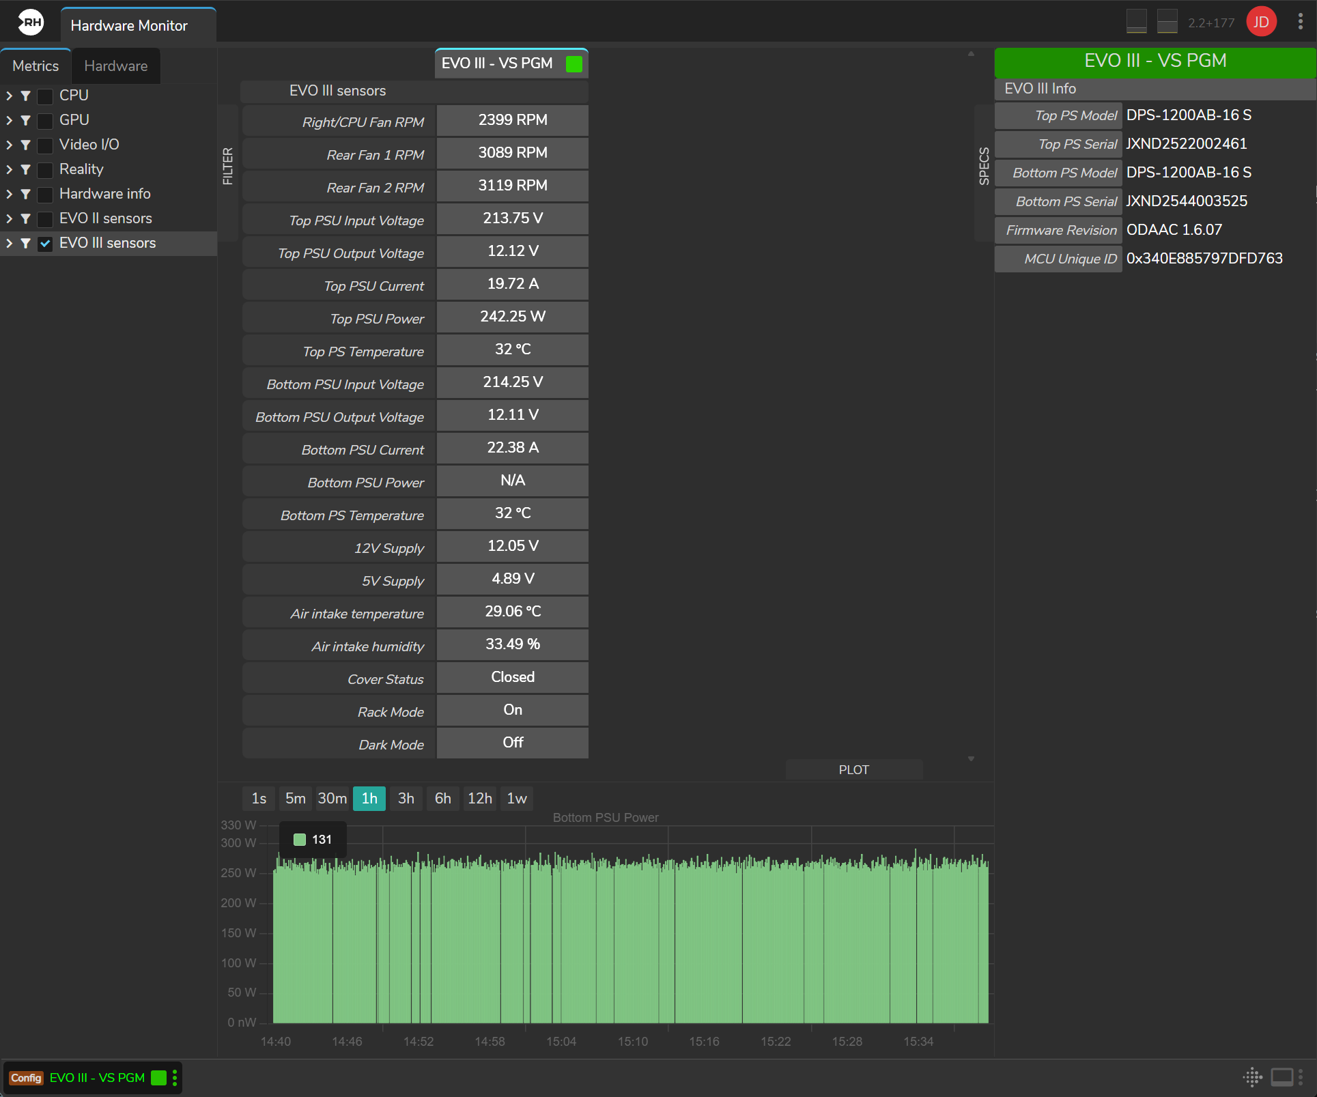Set plot range to 1w

pyautogui.click(x=517, y=799)
